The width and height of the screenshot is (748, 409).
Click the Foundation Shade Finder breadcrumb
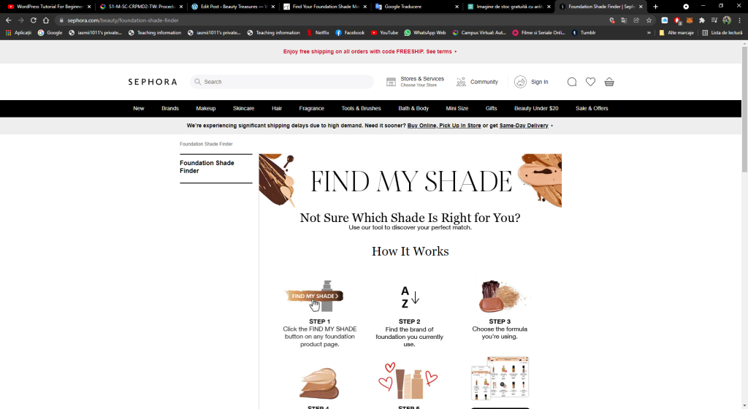pyautogui.click(x=206, y=144)
